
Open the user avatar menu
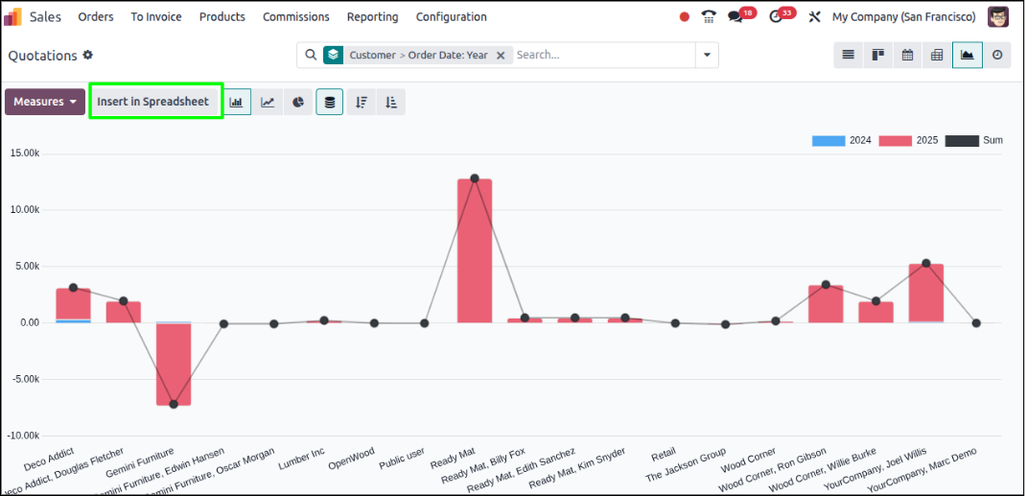(998, 17)
